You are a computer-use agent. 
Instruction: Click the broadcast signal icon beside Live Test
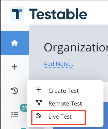click(39, 115)
